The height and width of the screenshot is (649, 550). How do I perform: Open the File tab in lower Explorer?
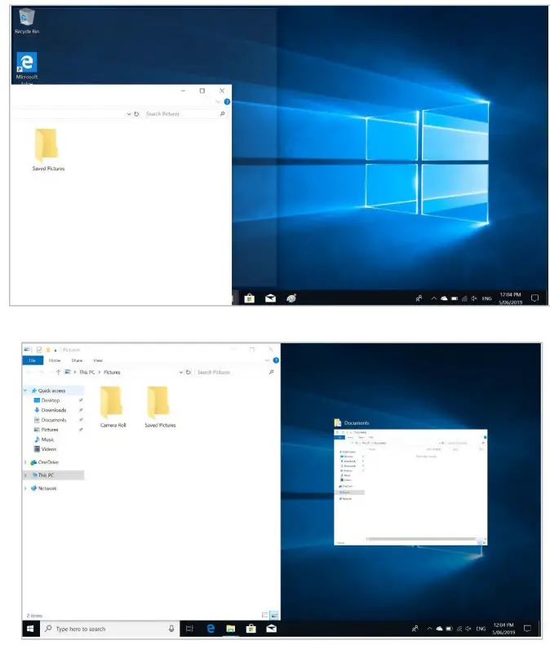click(x=33, y=360)
